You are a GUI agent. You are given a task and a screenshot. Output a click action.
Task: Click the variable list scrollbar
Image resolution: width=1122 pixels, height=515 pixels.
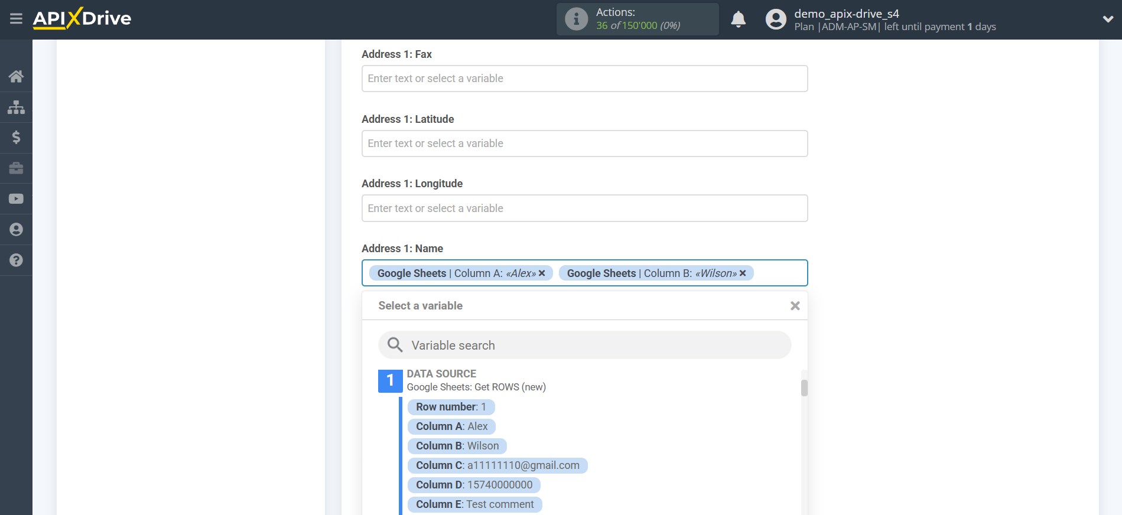804,388
